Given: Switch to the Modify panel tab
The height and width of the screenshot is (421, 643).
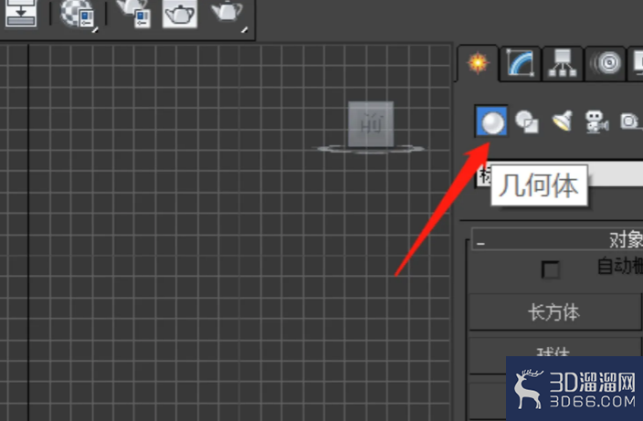Looking at the screenshot, I should [x=521, y=63].
